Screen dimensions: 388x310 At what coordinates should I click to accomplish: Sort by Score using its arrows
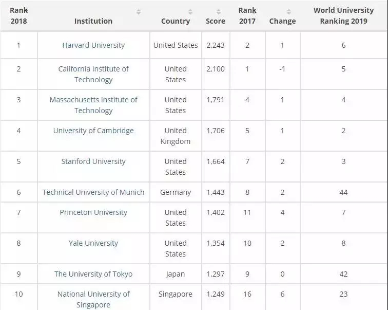pos(219,12)
